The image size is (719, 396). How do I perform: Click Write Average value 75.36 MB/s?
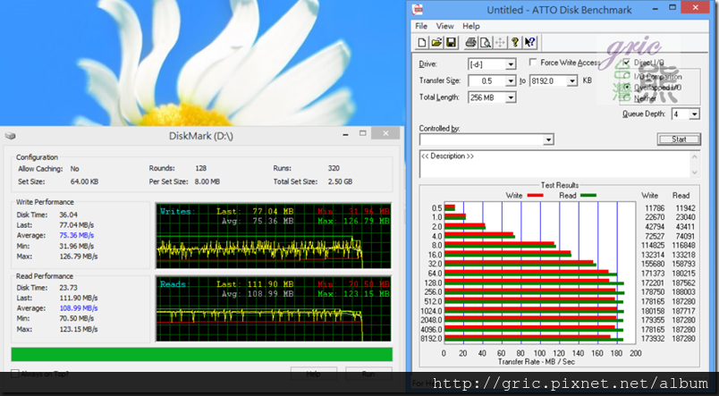point(77,235)
